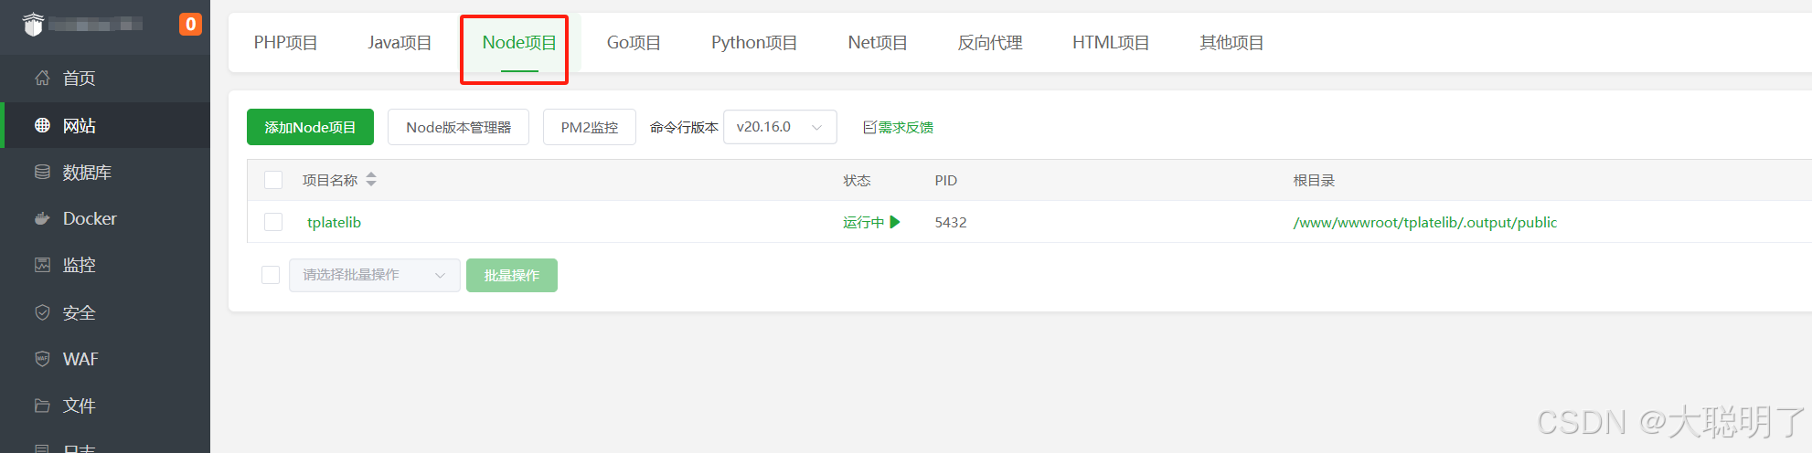Click the PID column header

(x=945, y=180)
